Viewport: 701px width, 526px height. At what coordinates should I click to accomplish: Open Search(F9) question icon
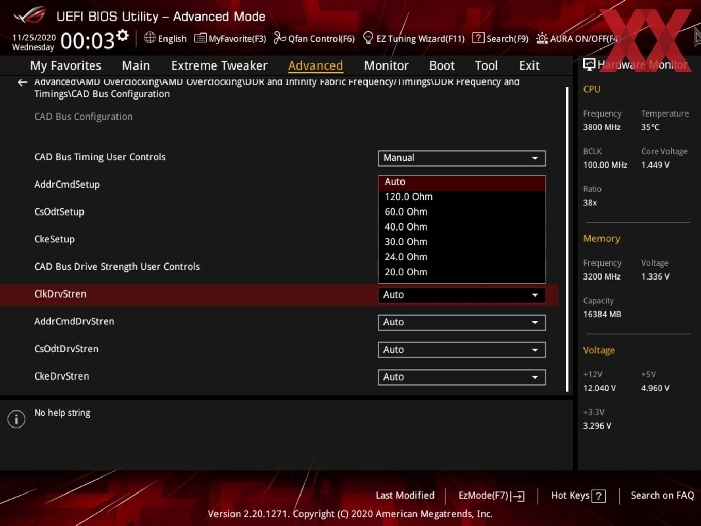478,38
